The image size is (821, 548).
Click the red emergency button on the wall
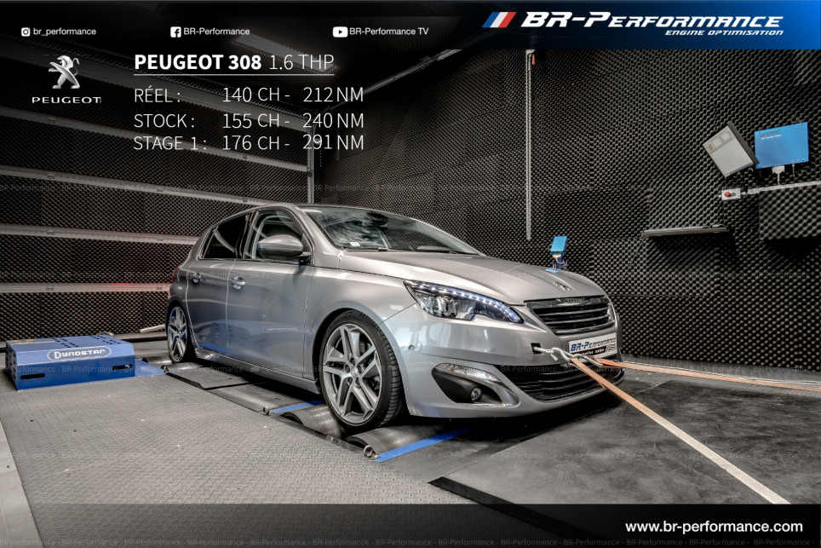pos(728,193)
